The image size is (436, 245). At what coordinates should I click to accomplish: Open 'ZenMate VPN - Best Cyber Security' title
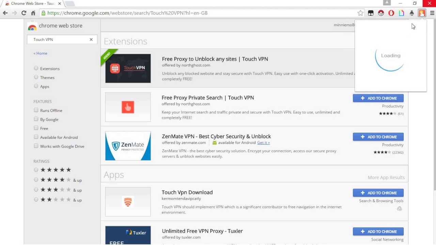[216, 136]
